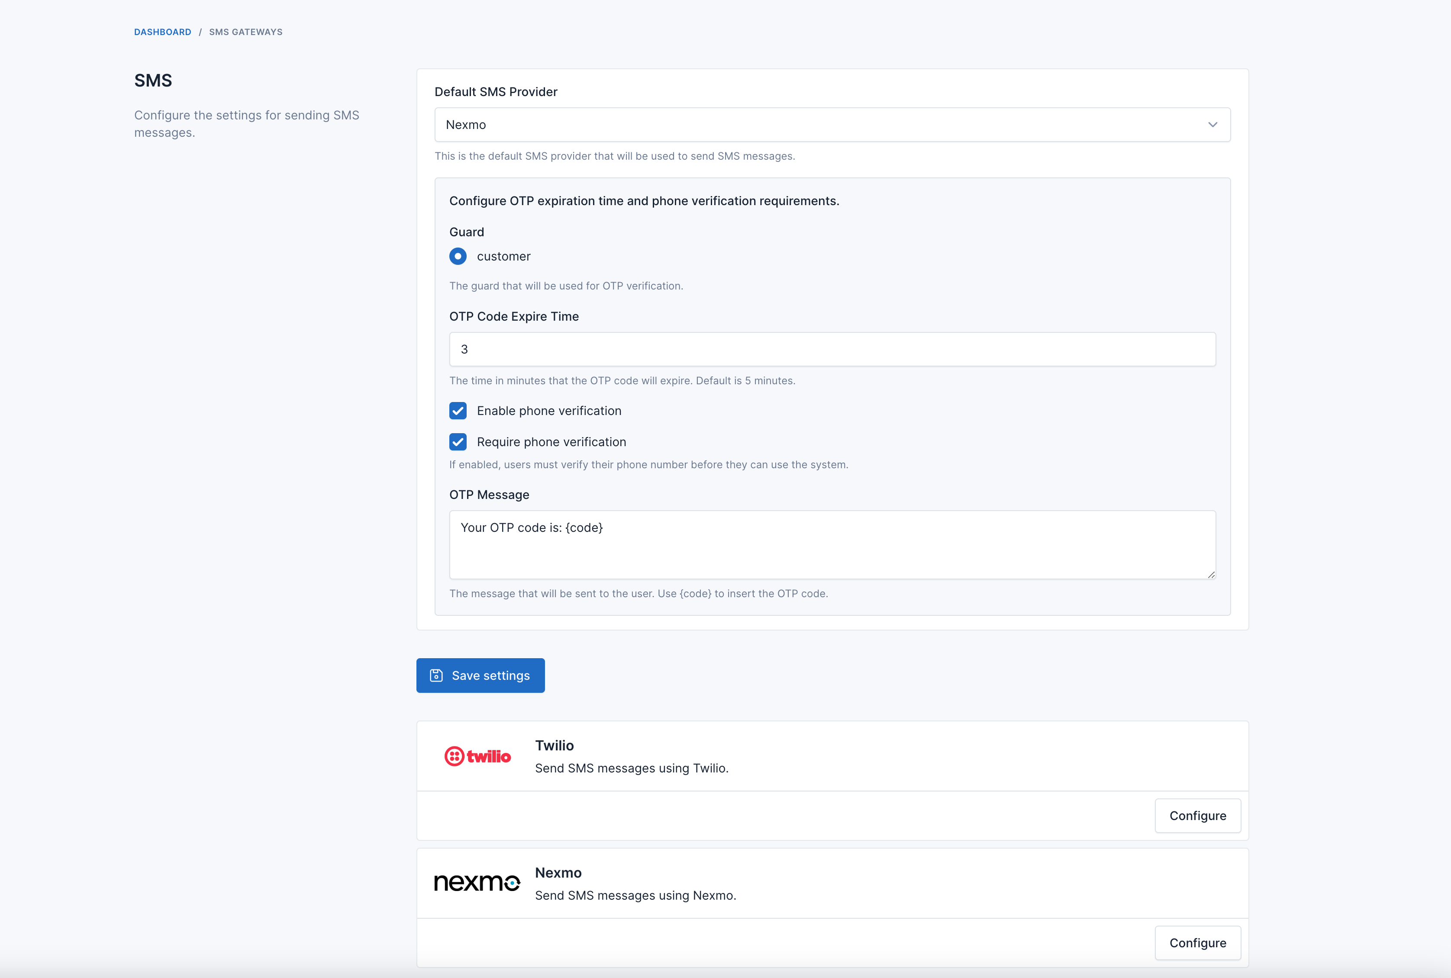1451x978 pixels.
Task: Toggle Require phone verification checkbox
Action: pos(458,441)
